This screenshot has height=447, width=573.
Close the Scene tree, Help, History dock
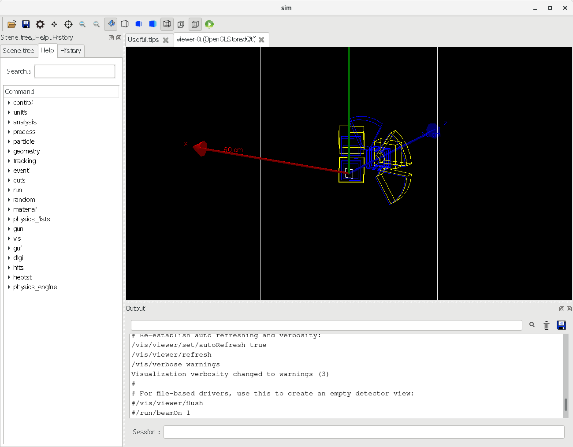coord(119,38)
